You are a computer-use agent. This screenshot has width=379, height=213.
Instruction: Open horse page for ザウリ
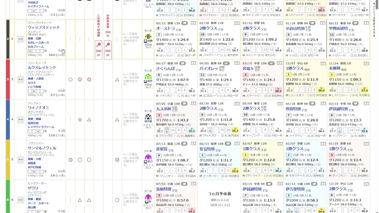tap(33, 188)
